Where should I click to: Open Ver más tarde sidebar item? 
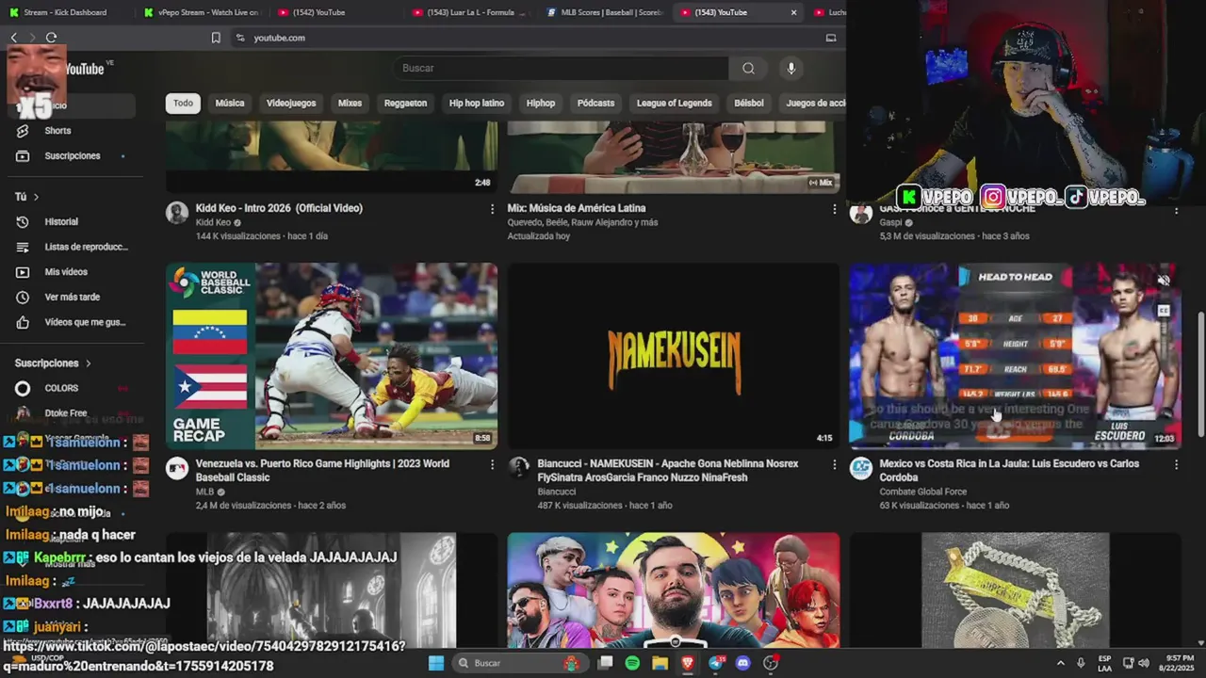72,297
